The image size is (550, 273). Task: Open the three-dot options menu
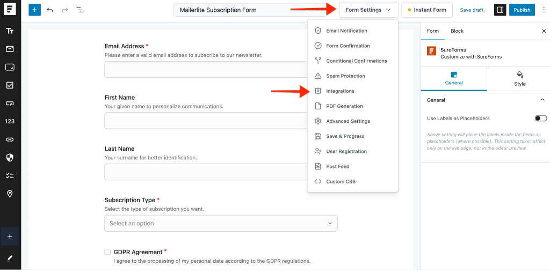coord(544,10)
